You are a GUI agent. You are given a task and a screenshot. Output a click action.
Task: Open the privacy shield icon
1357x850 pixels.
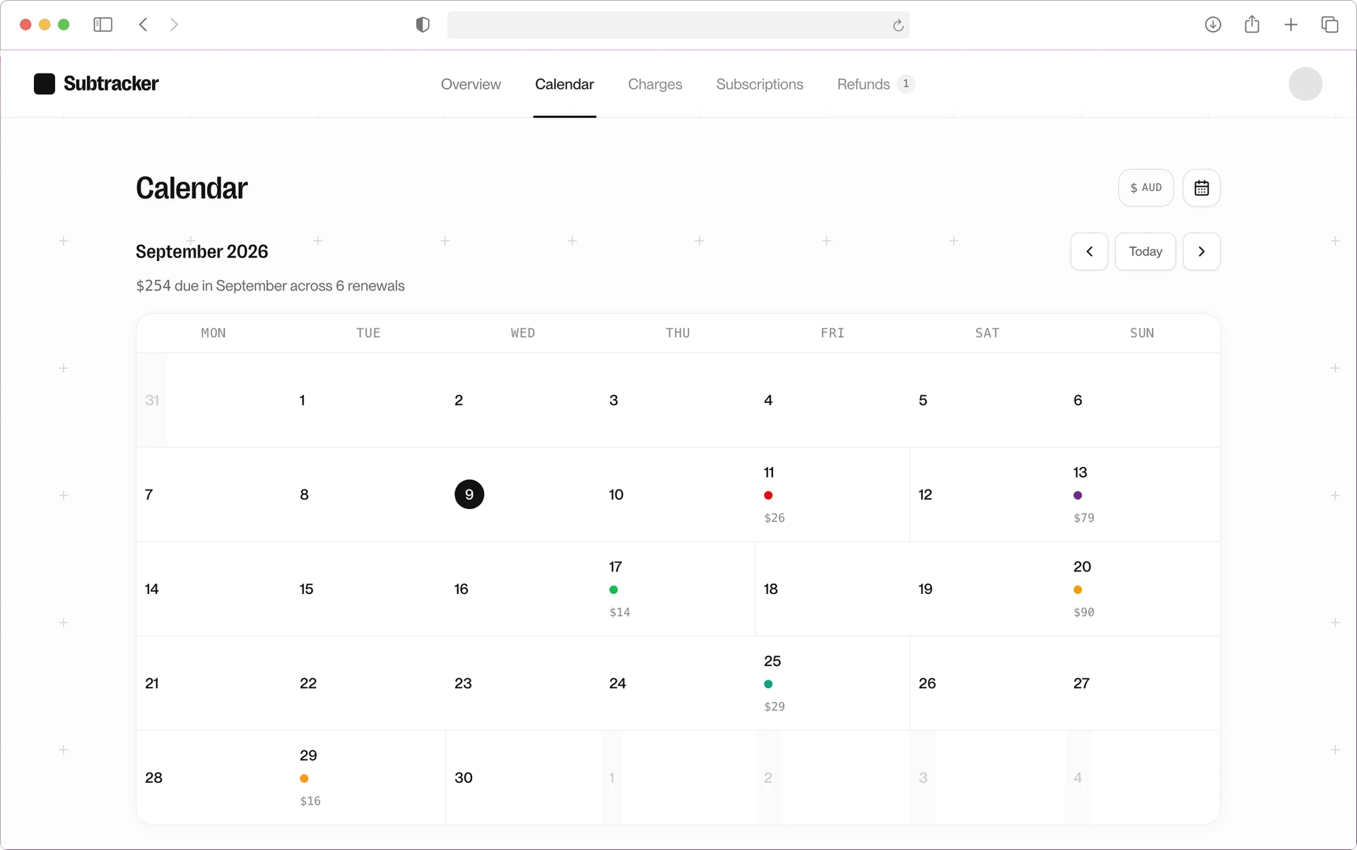tap(423, 25)
